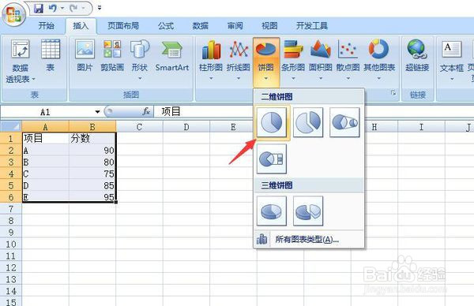Select column C header
The image size is (474, 306).
click(x=139, y=127)
